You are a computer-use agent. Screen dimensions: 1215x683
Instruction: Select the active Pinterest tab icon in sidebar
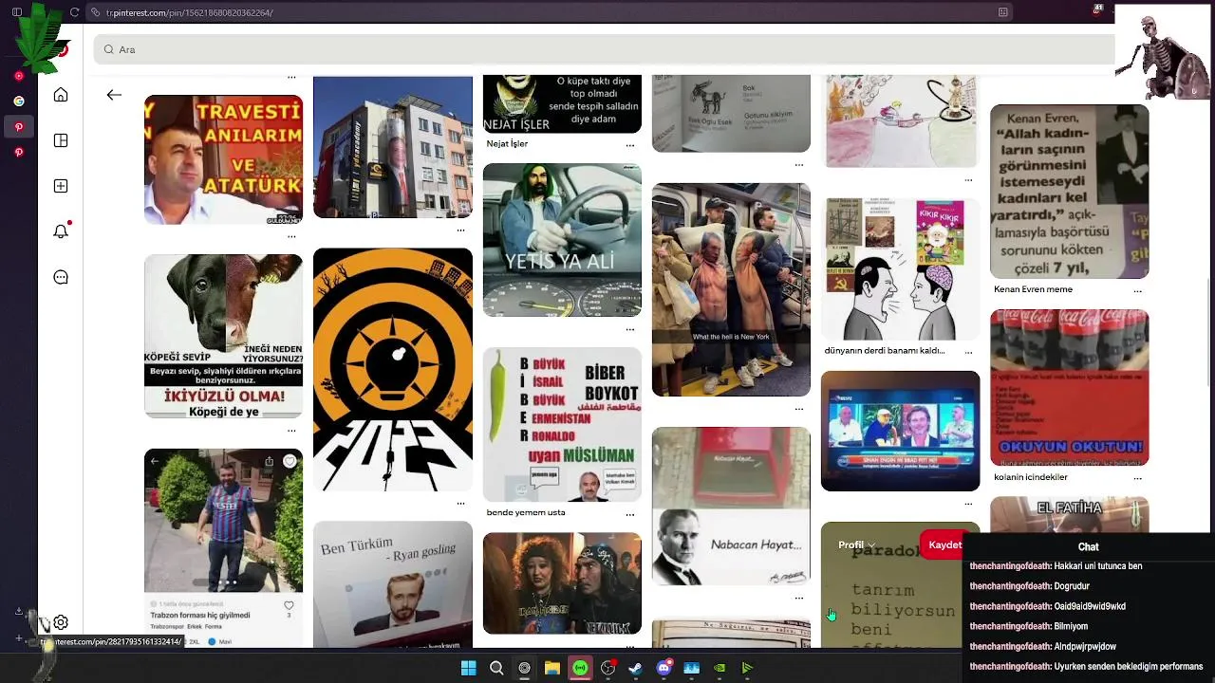pyautogui.click(x=19, y=126)
